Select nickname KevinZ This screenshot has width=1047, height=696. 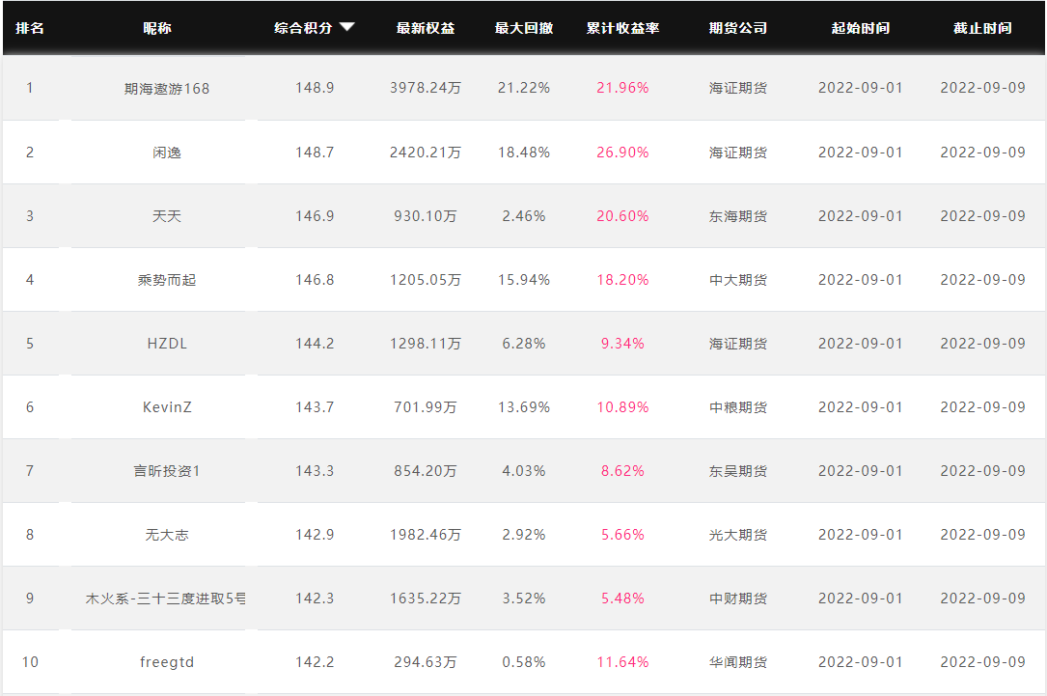(167, 406)
